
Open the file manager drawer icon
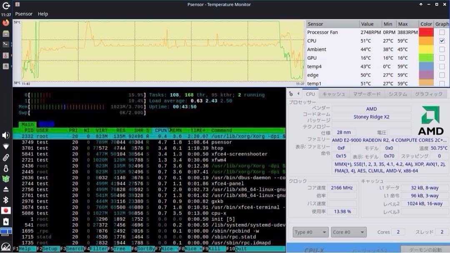[6, 34]
